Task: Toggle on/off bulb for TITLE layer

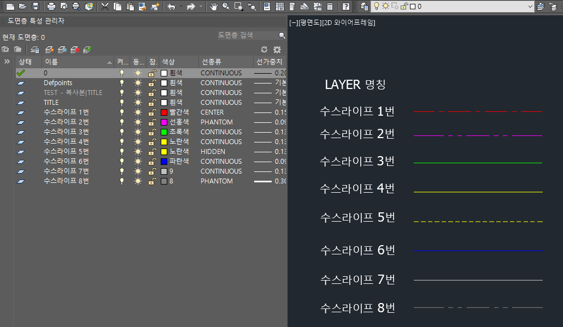Action: 122,103
